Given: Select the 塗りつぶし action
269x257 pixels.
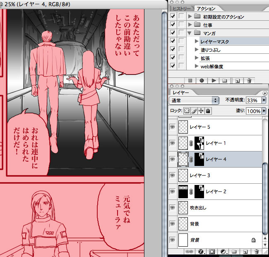Looking at the screenshot, I should 211,50.
